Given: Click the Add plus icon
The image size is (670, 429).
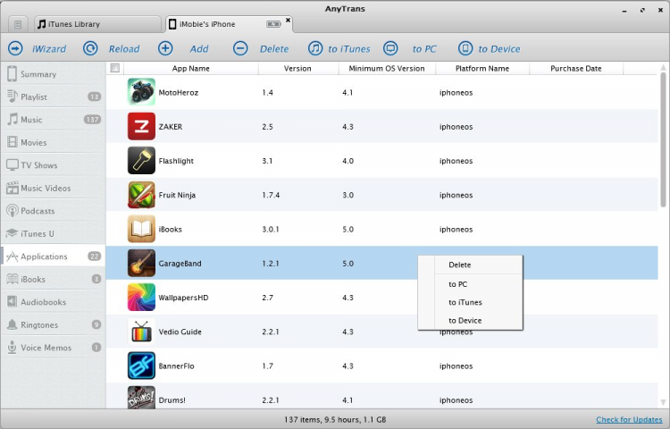Looking at the screenshot, I should click(165, 48).
